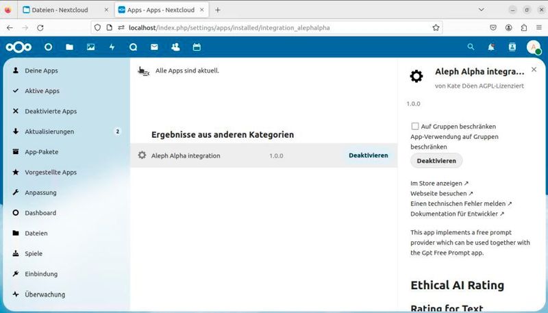Image resolution: width=548 pixels, height=313 pixels.
Task: Click the gear icon in Aleph Alpha row
Action: pyautogui.click(x=142, y=155)
